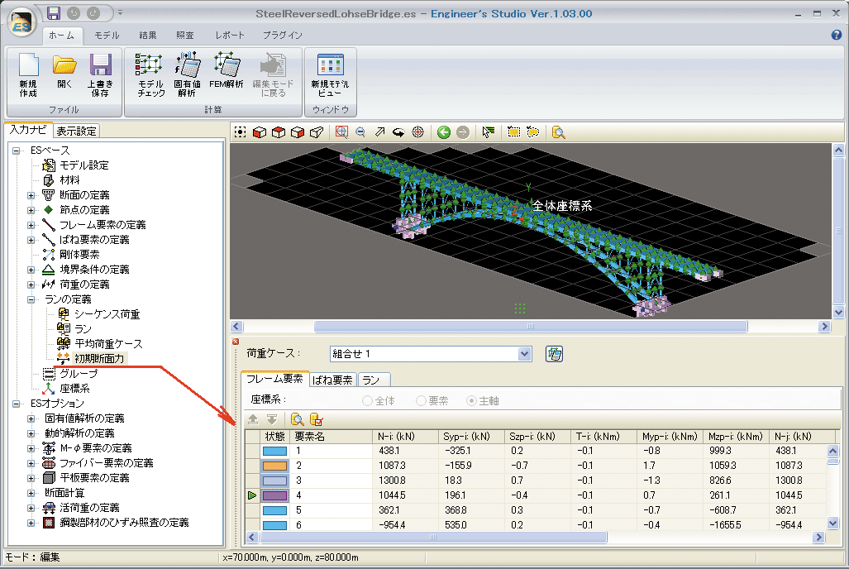Click the purple status swatch of element 4
Viewport: 849px width, 569px height.
274,495
